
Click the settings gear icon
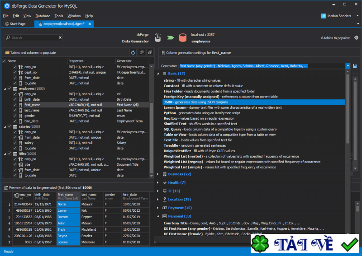[x=356, y=38]
